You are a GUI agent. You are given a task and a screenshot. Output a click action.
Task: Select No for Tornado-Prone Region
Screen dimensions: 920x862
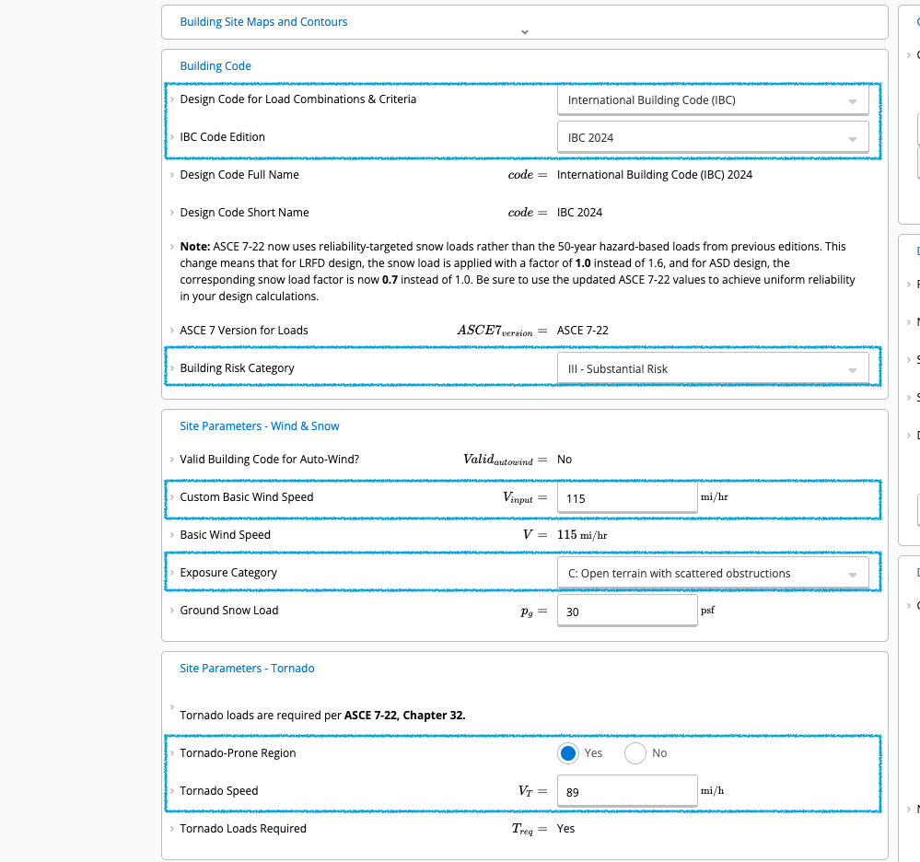[x=635, y=752]
